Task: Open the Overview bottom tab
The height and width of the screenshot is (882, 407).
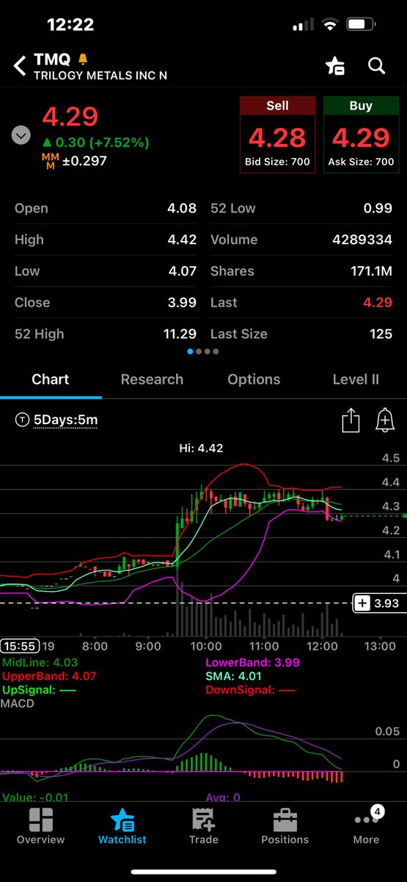Action: 40,827
